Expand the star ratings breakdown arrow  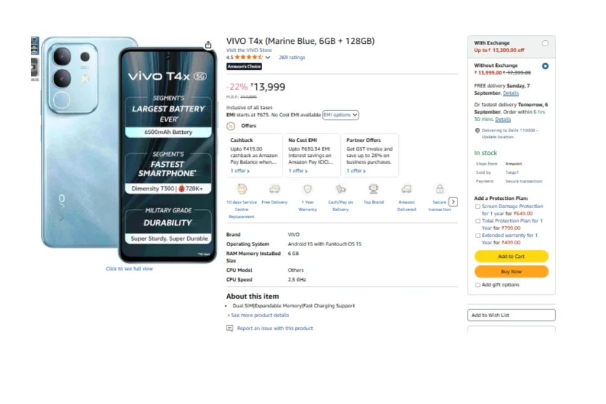(x=268, y=58)
